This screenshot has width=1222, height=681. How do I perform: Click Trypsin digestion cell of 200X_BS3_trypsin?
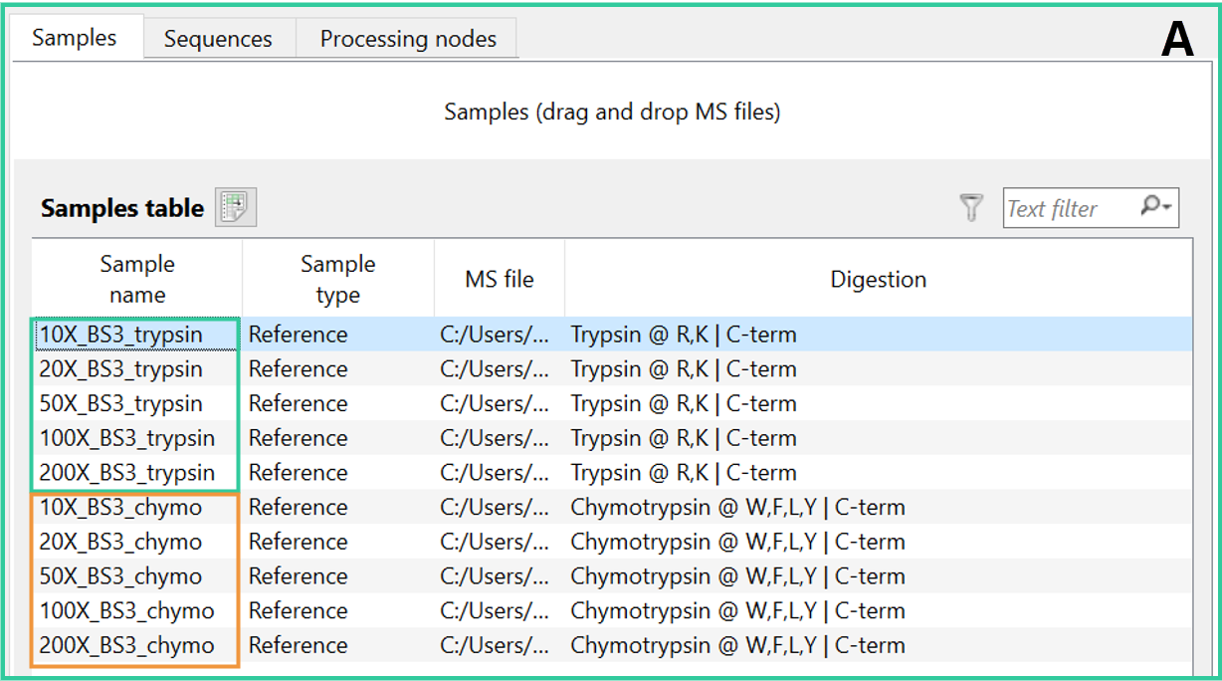tap(684, 473)
